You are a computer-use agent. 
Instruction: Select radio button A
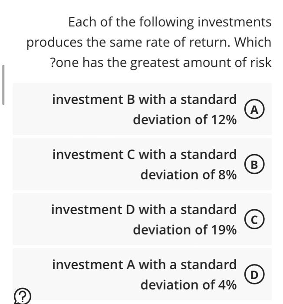click(x=256, y=109)
